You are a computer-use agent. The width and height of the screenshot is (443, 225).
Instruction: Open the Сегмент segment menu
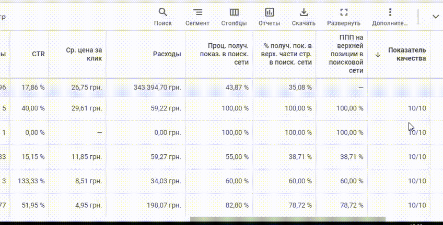click(x=197, y=17)
